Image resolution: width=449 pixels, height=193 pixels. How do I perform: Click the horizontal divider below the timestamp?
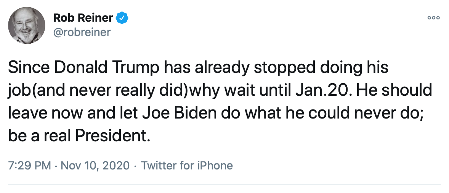[224, 185]
